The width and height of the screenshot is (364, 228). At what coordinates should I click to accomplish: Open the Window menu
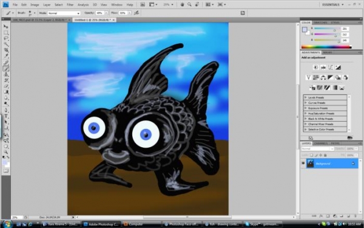click(116, 5)
